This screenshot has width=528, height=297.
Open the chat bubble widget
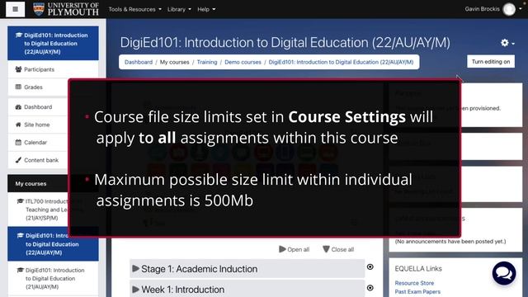point(504,273)
